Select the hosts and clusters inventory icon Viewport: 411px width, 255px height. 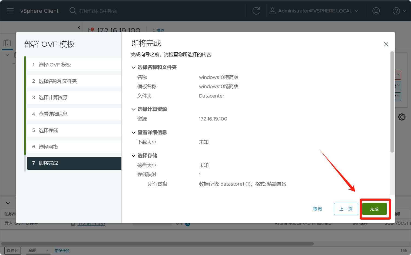tap(7, 43)
